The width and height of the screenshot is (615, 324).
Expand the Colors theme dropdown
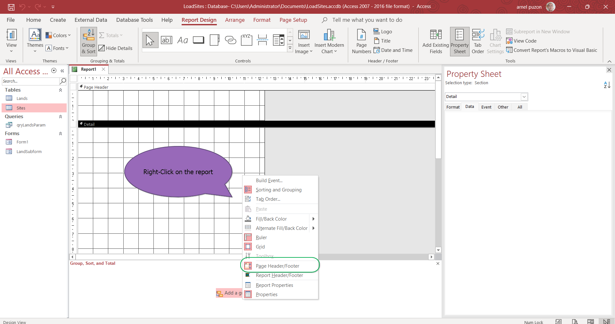[x=58, y=36]
